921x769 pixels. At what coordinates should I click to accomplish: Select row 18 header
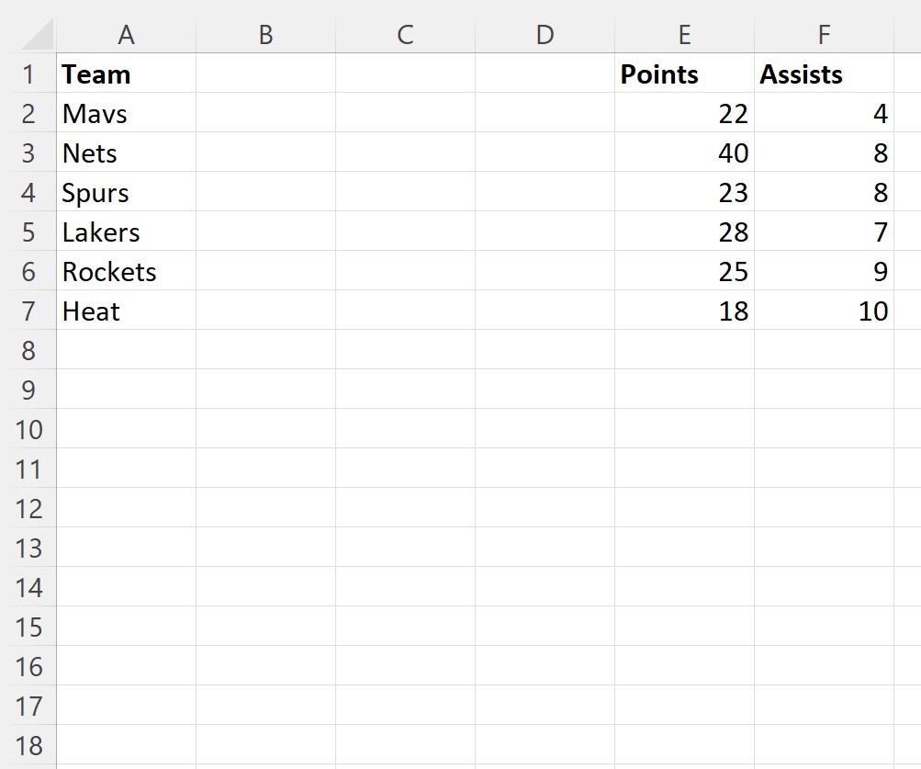pos(28,745)
